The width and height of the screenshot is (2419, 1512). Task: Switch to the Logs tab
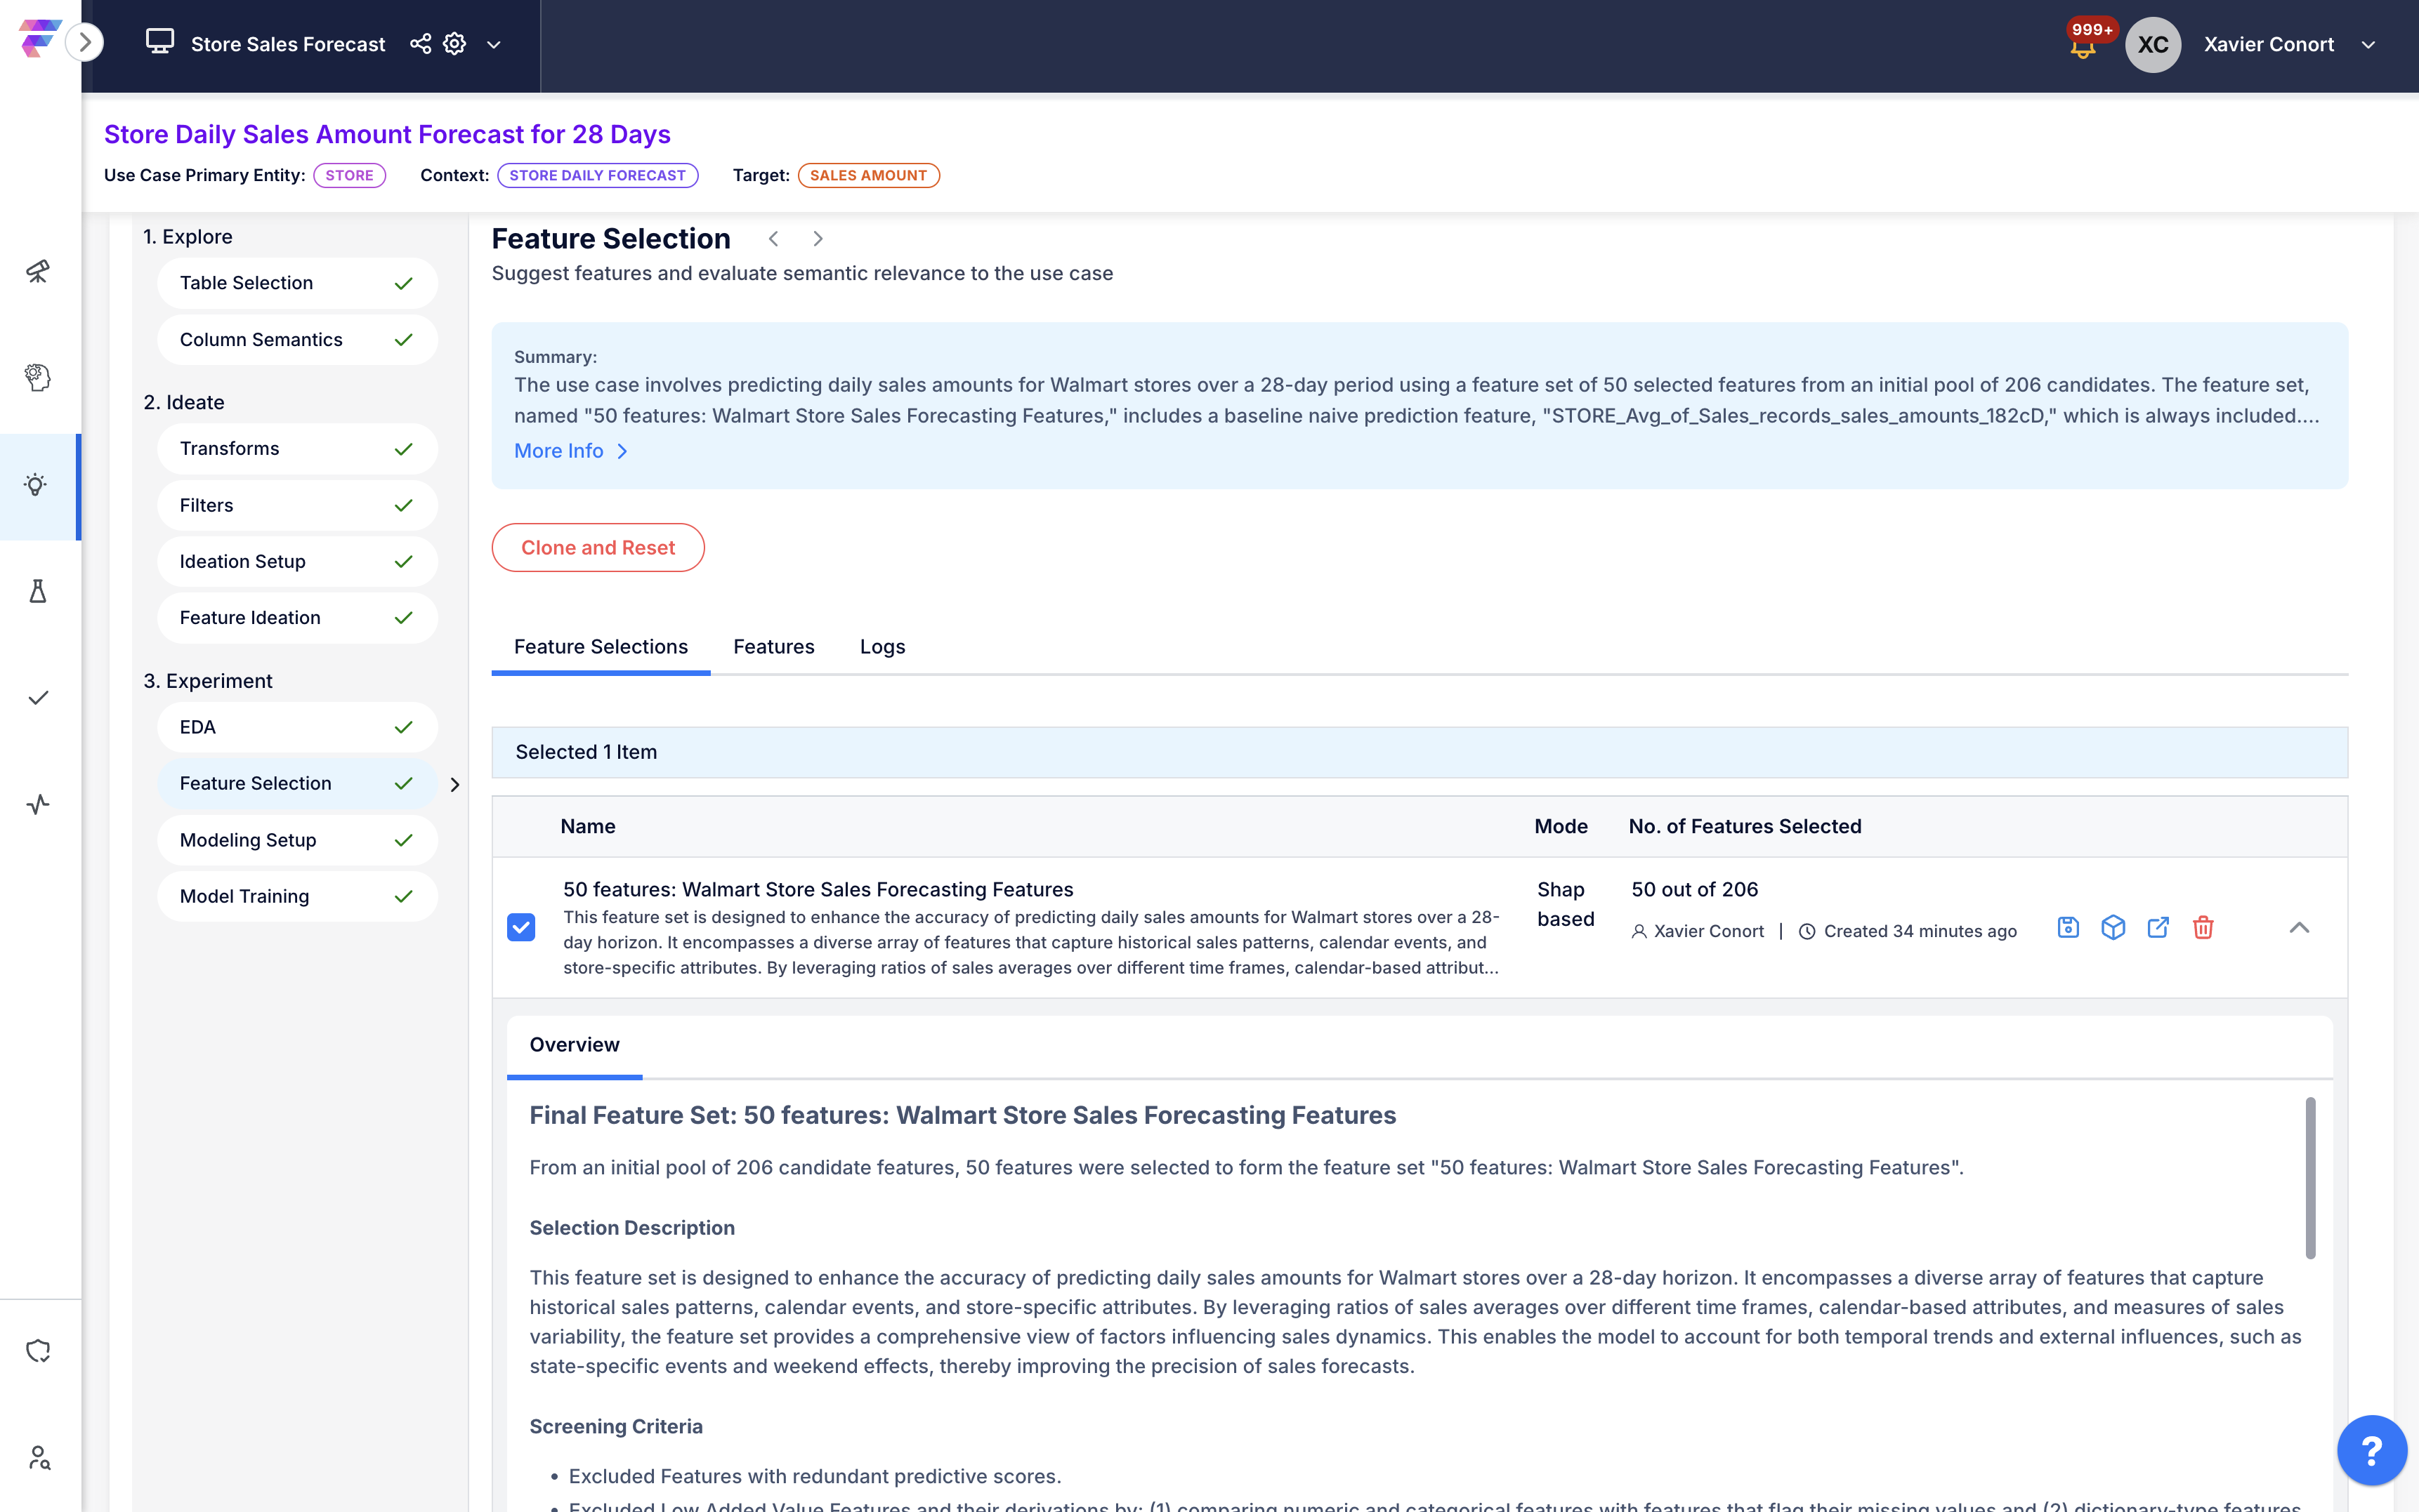[x=881, y=646]
